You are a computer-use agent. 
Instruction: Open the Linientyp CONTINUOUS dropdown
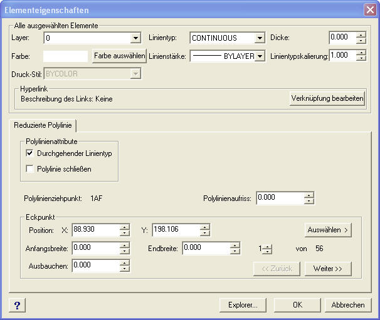pyautogui.click(x=260, y=38)
